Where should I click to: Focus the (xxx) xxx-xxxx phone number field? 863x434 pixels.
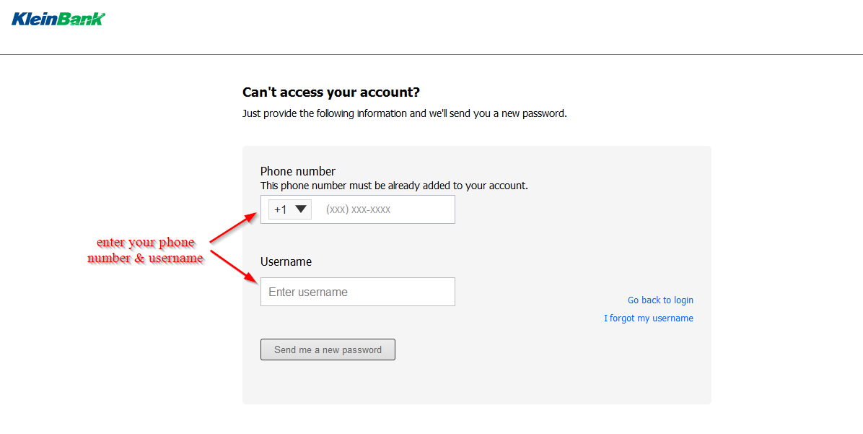(387, 209)
